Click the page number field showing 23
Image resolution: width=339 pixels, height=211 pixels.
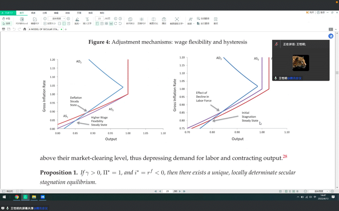point(99,19)
